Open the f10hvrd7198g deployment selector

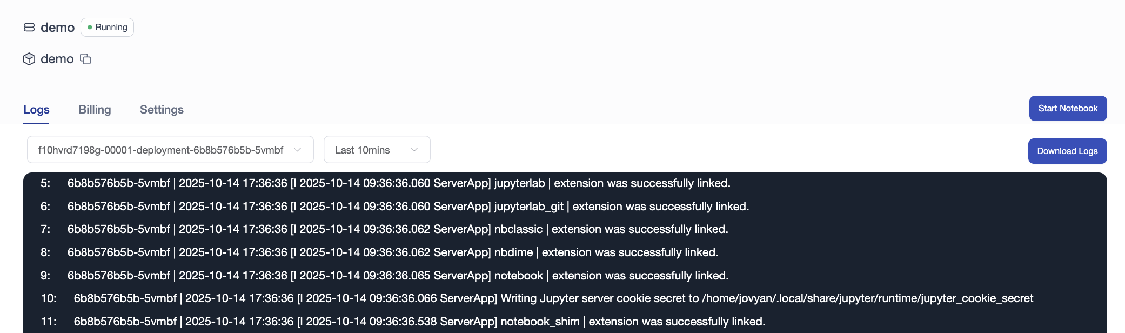pyautogui.click(x=161, y=150)
